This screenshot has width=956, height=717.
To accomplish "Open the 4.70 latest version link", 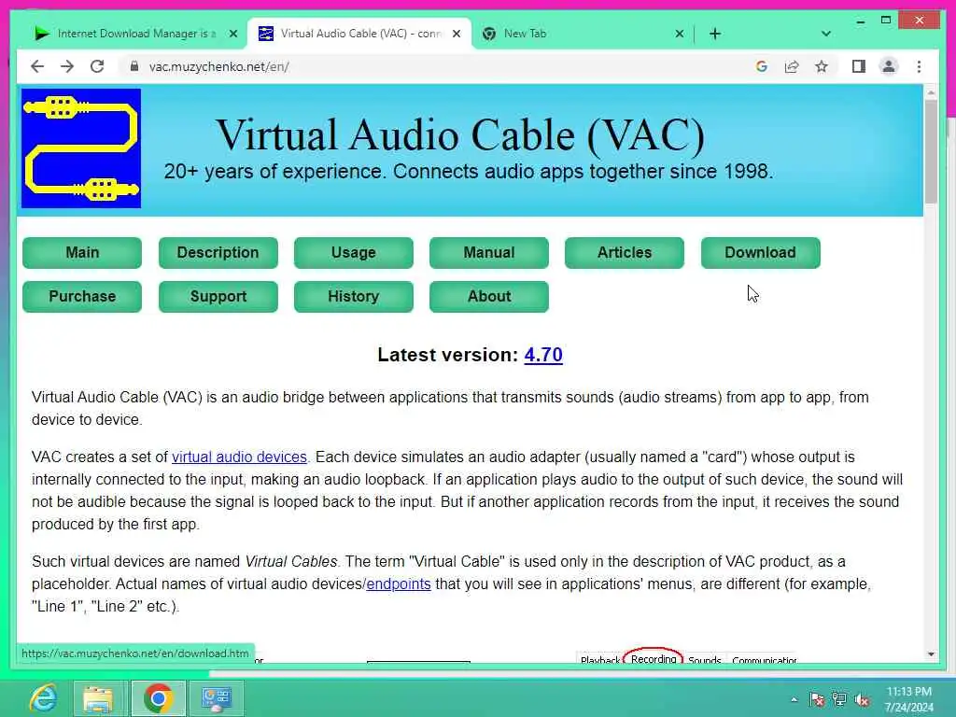I will [543, 355].
